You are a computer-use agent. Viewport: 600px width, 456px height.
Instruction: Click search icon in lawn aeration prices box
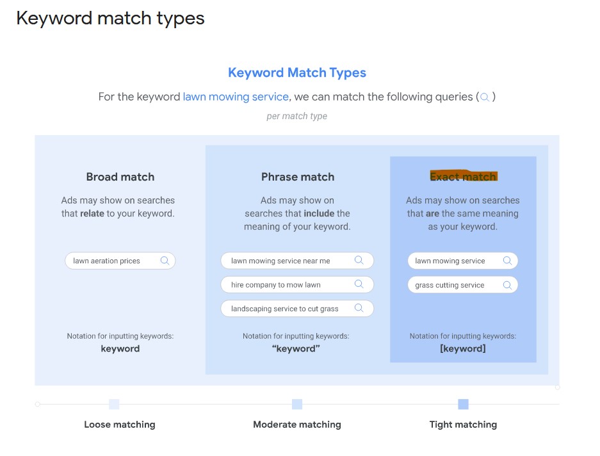[x=165, y=261]
